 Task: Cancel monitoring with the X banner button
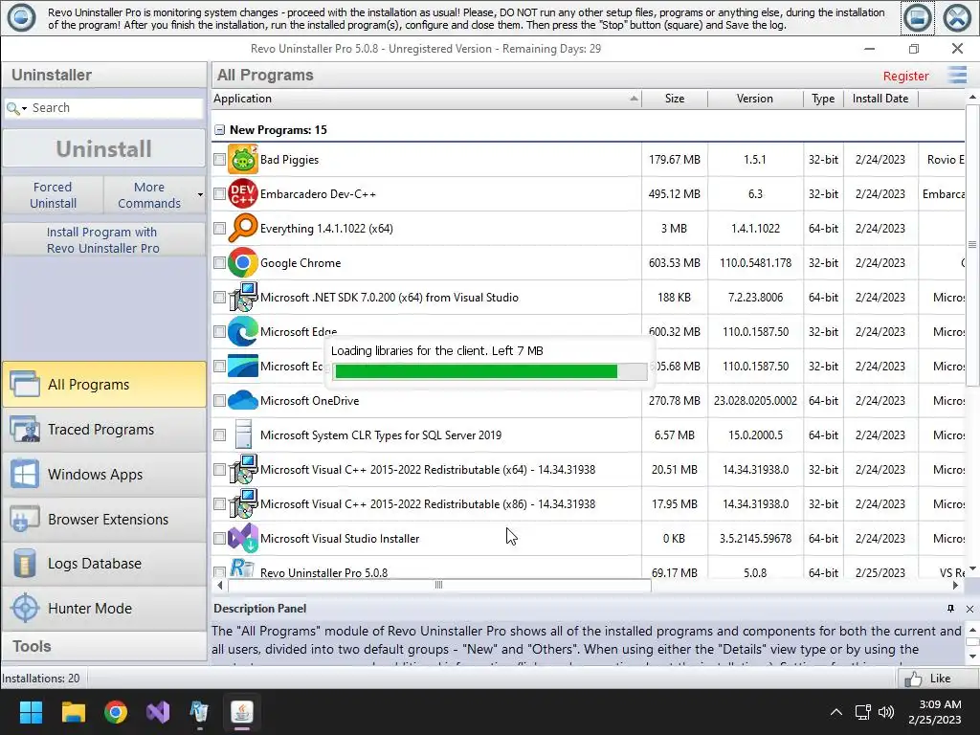[957, 17]
